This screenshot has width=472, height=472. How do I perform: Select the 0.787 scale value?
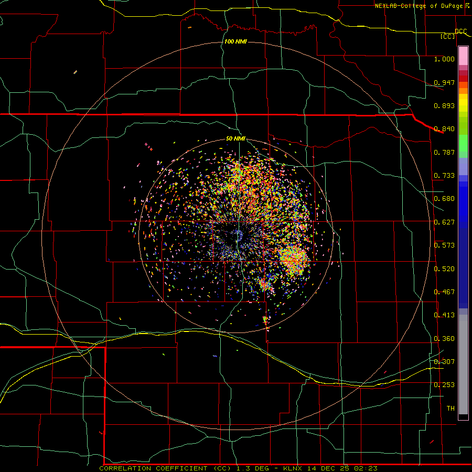(x=444, y=152)
